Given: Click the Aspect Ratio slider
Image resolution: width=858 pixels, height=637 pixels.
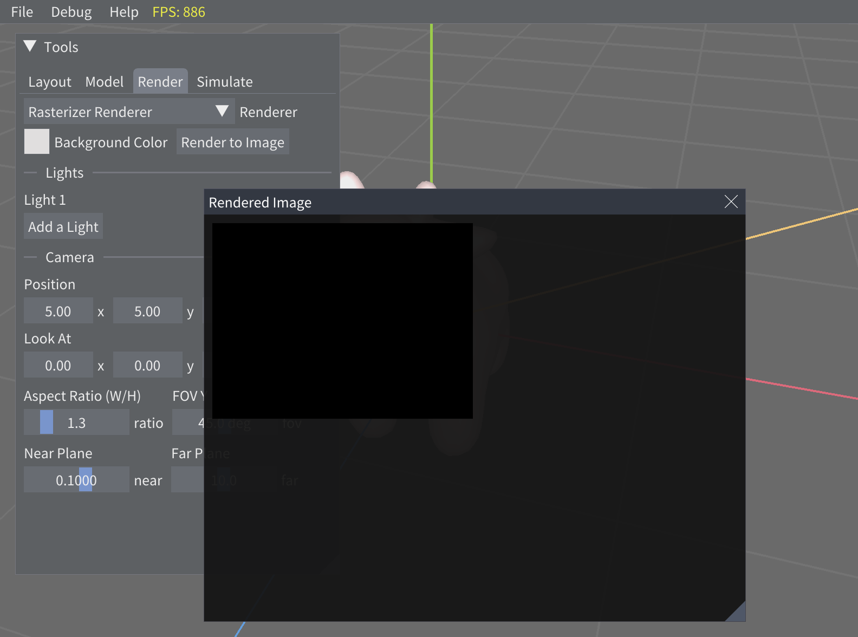Looking at the screenshot, I should (76, 422).
